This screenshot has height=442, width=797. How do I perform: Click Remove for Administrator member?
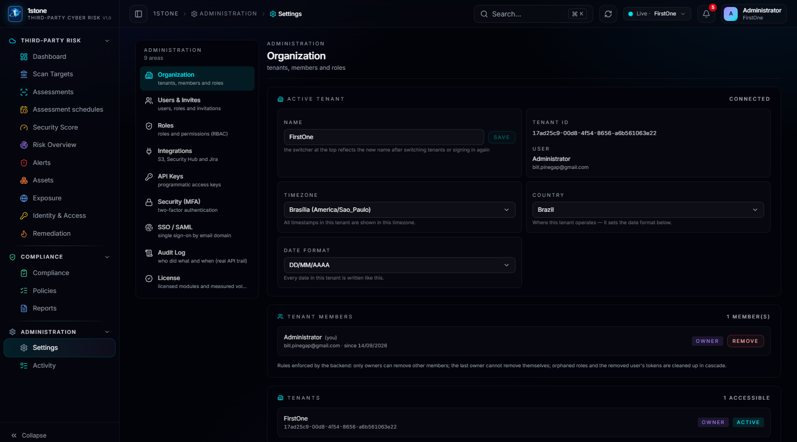pos(745,341)
